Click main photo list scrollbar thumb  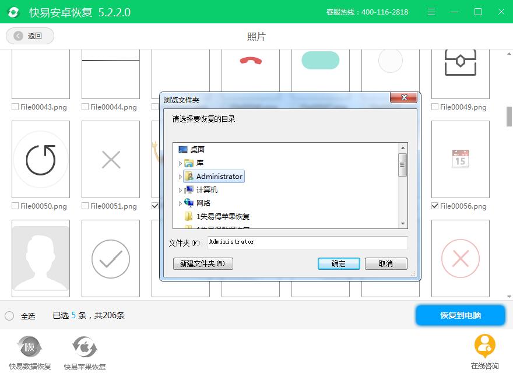509,117
